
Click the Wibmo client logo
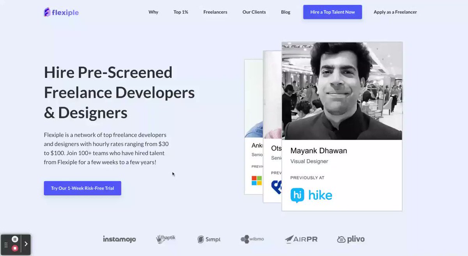252,239
